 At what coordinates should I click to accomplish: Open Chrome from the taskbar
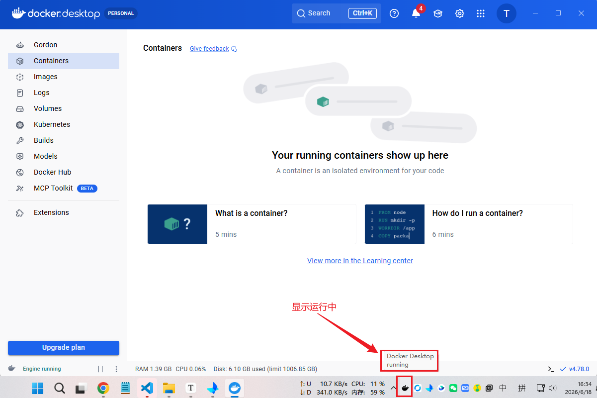click(x=103, y=388)
